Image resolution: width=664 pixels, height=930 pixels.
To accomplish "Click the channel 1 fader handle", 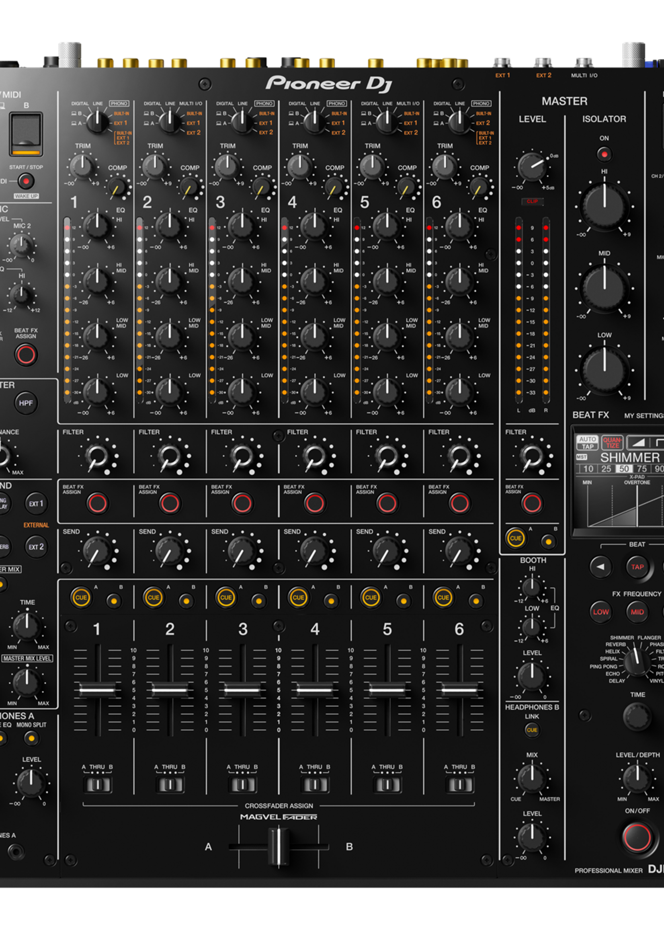I will point(97,690).
